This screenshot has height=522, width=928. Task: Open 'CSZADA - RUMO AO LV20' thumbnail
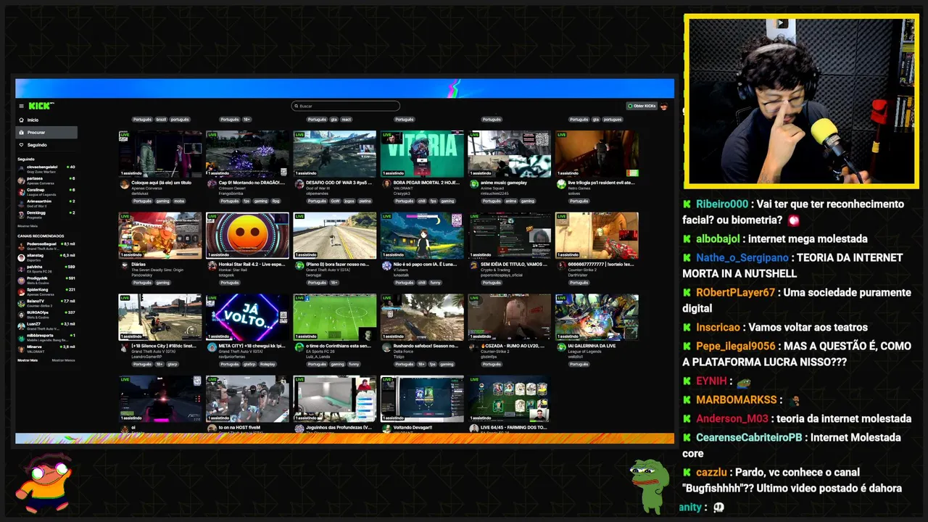point(509,317)
